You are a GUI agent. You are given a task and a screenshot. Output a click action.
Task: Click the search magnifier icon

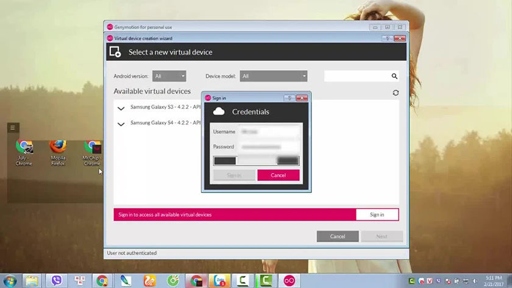point(394,76)
